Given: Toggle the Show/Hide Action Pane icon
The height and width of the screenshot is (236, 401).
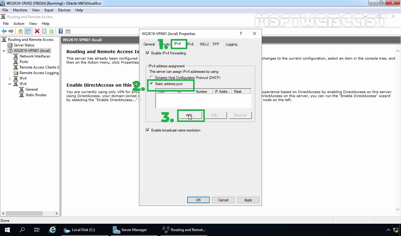Looking at the screenshot, I should click(68, 31).
